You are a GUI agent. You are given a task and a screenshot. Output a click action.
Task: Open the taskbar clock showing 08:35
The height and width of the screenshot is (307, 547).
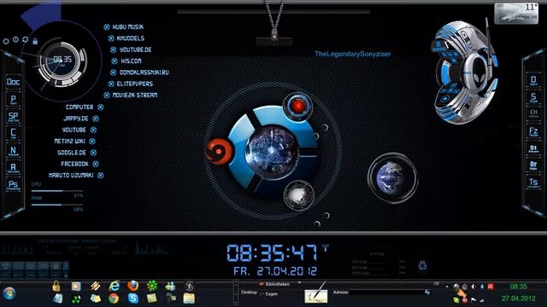pyautogui.click(x=519, y=287)
